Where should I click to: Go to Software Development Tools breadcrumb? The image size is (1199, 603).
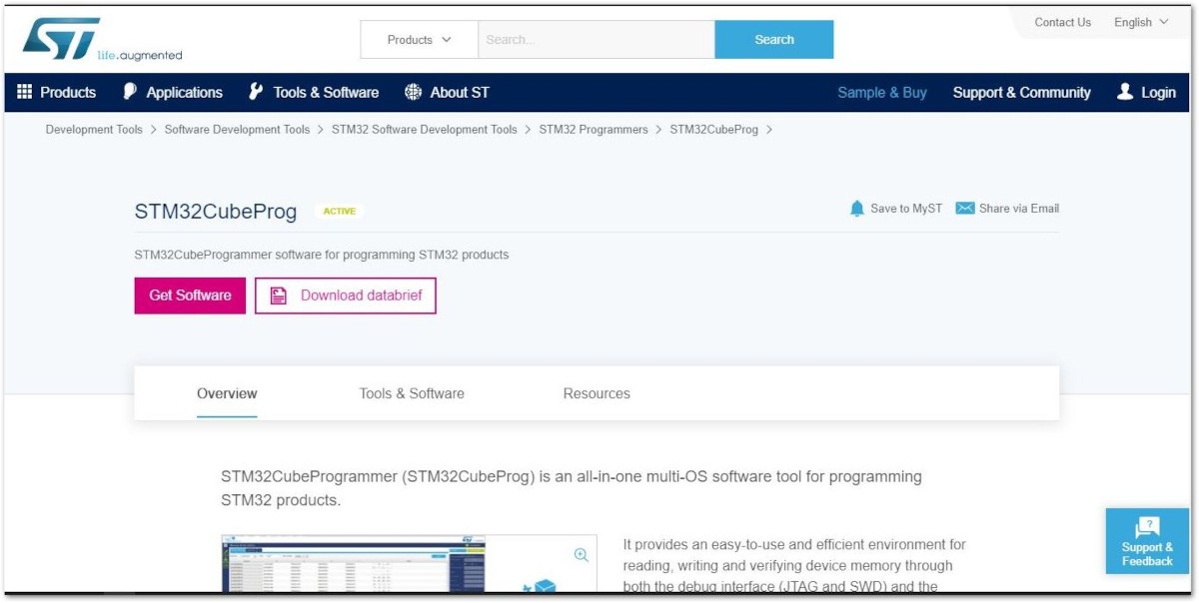[x=237, y=130]
